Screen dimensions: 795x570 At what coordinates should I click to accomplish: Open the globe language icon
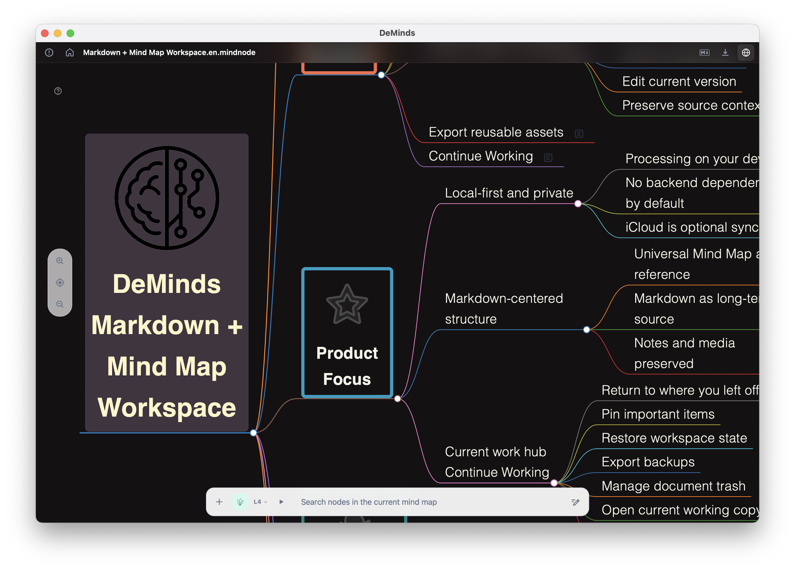(745, 52)
